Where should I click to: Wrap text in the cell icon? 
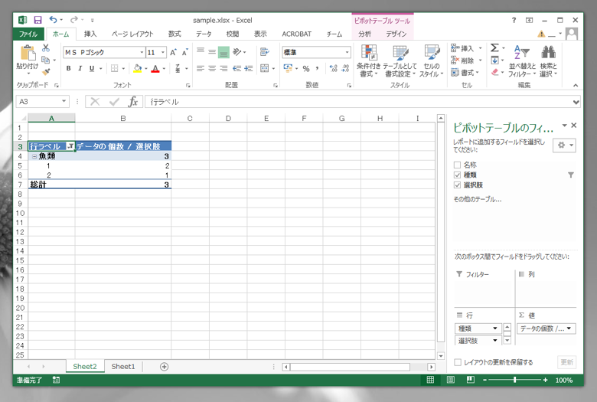coord(264,51)
